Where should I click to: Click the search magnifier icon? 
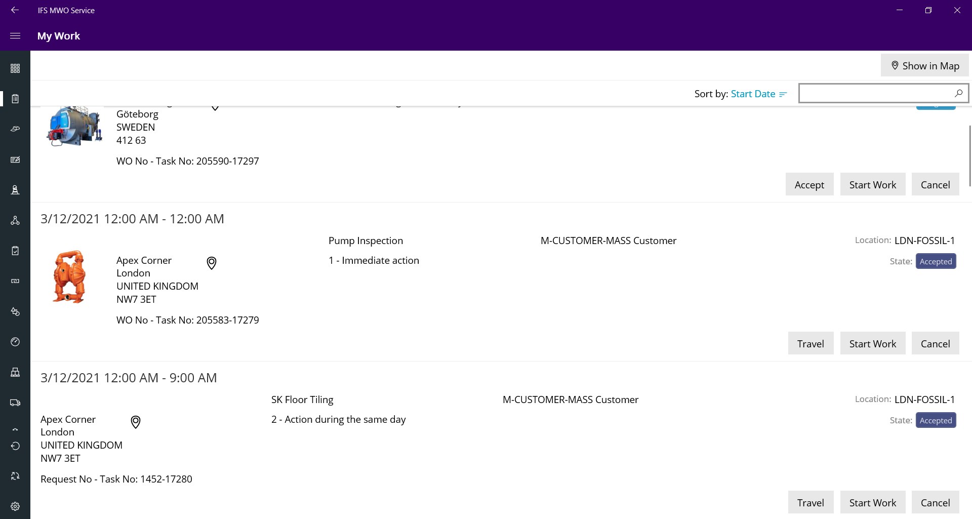tap(958, 93)
